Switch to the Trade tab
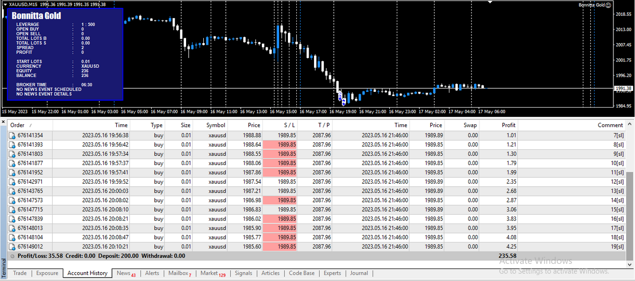635x281 pixels. click(20, 273)
